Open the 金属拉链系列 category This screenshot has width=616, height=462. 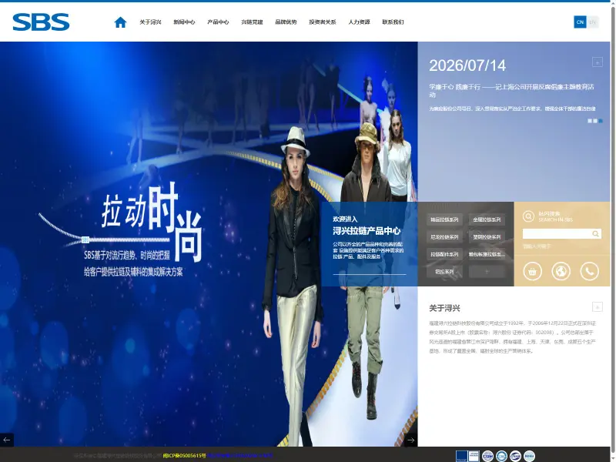point(487,219)
